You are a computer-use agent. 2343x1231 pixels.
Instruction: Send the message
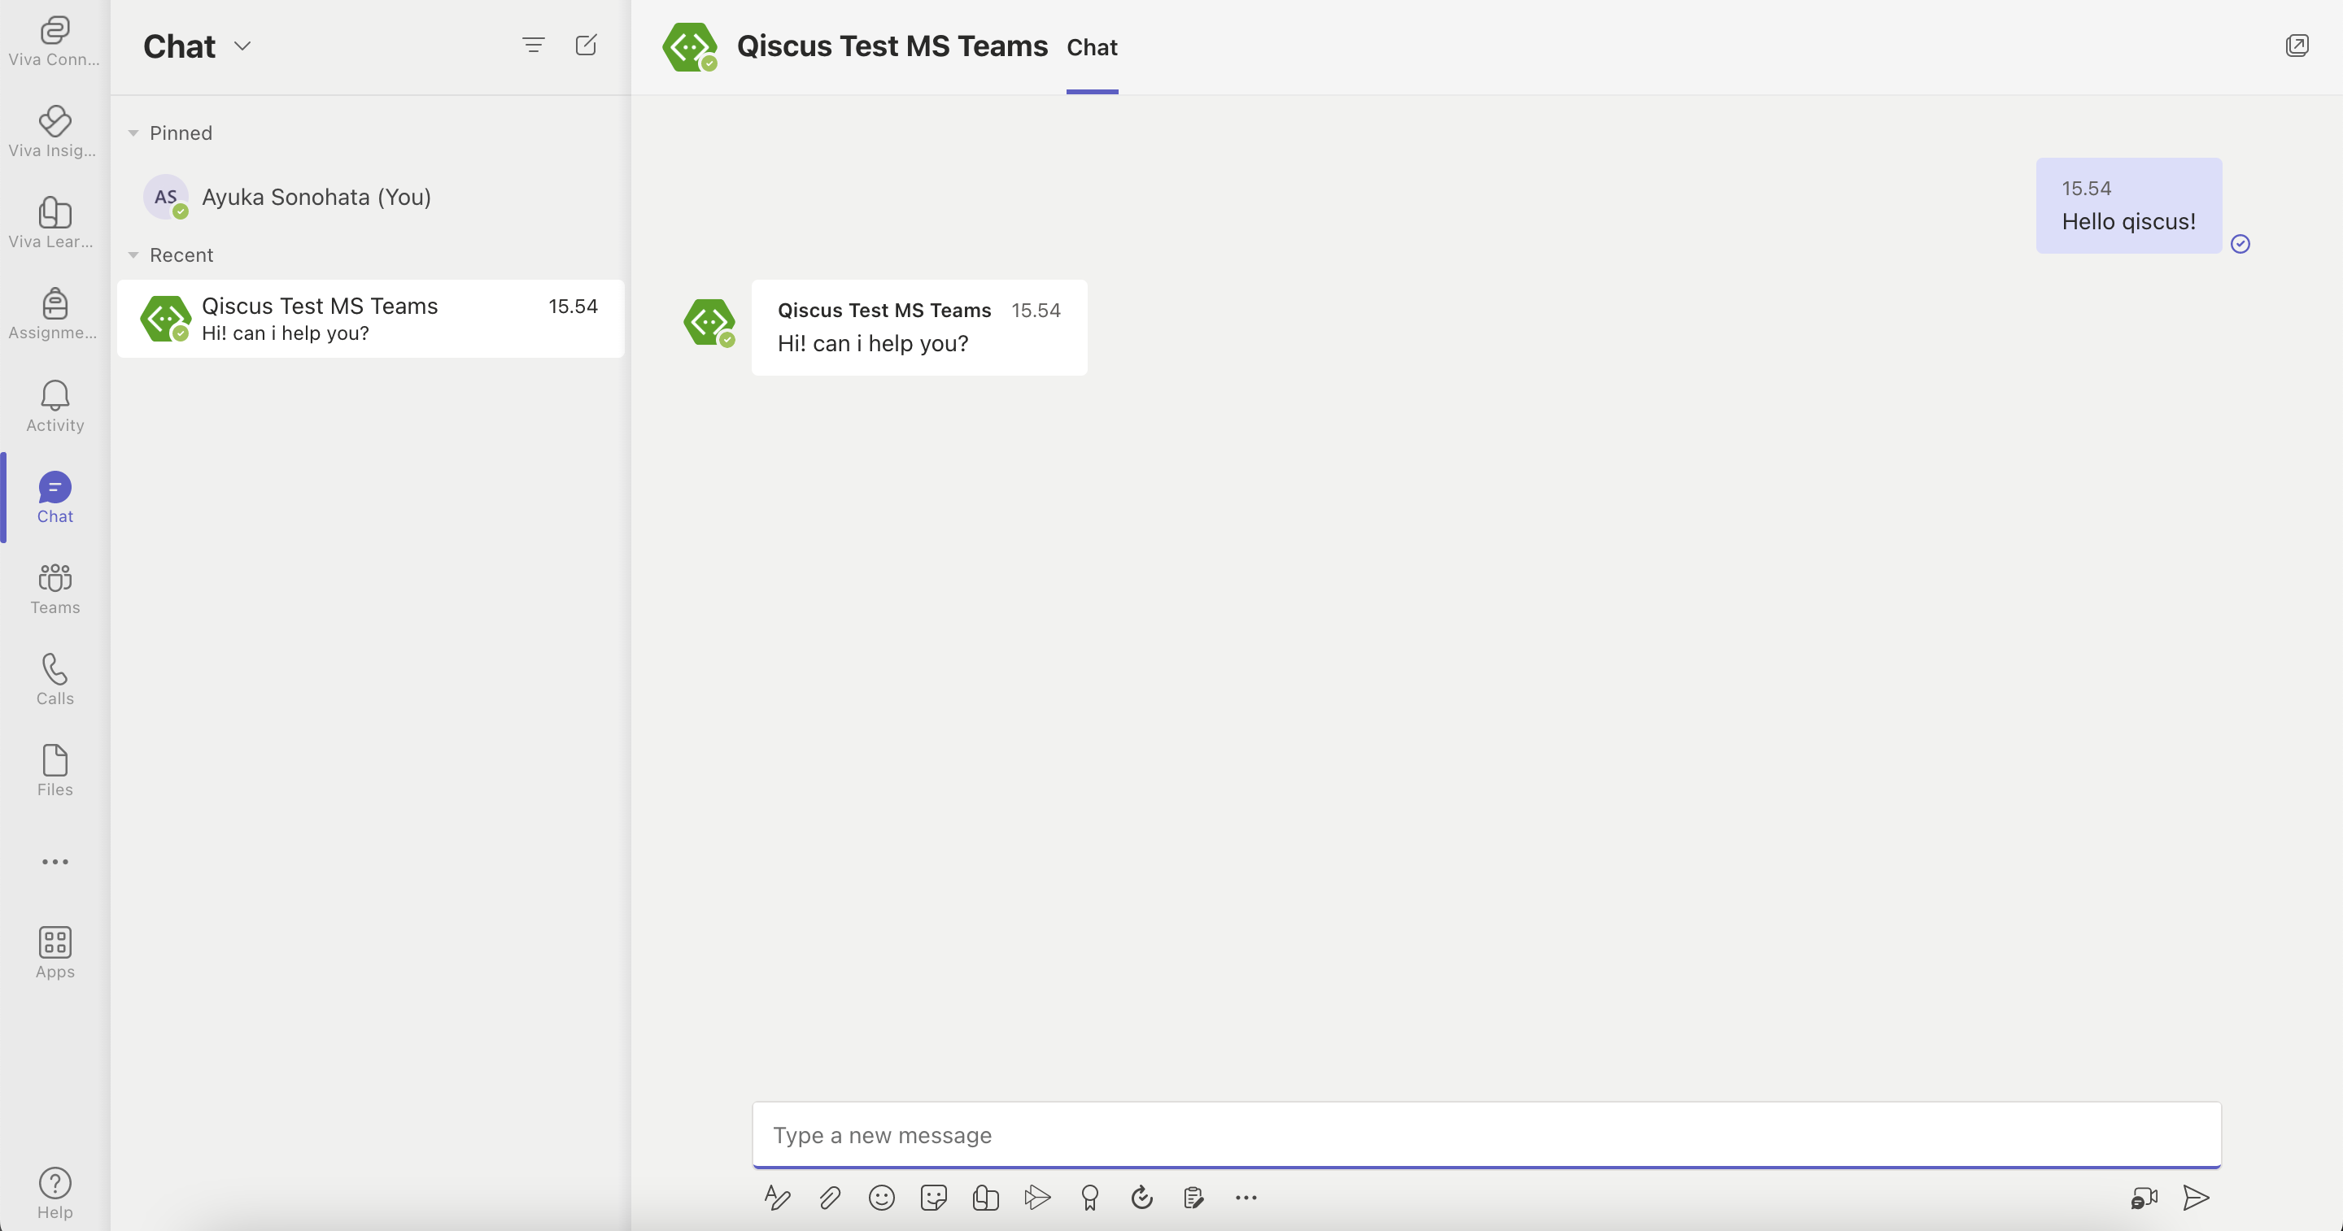click(x=2196, y=1198)
